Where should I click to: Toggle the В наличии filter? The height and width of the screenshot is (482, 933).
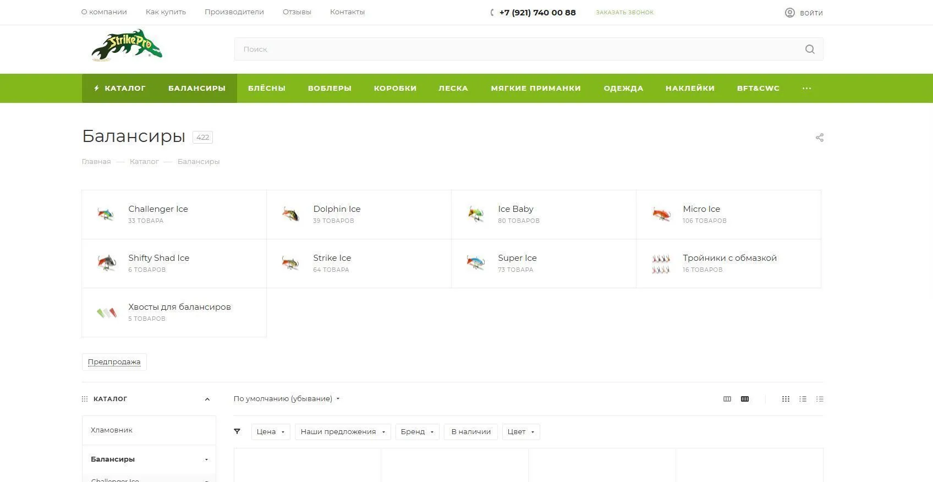[471, 432]
